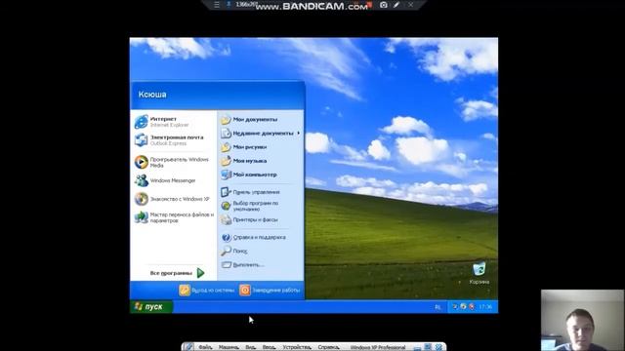The height and width of the screenshot is (351, 625).
Task: Select the Recycle Bin (Корзина) desktop icon
Action: pos(479,273)
